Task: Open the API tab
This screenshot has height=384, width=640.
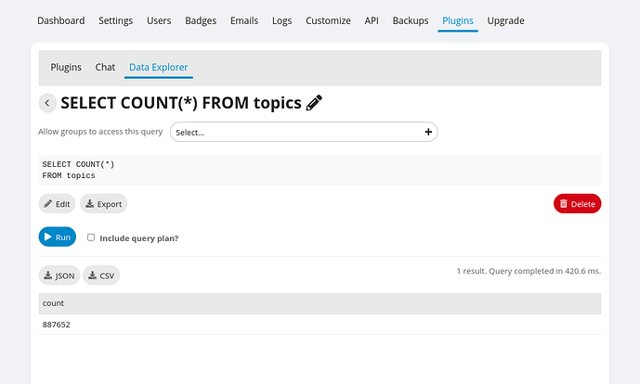Action: point(372,20)
